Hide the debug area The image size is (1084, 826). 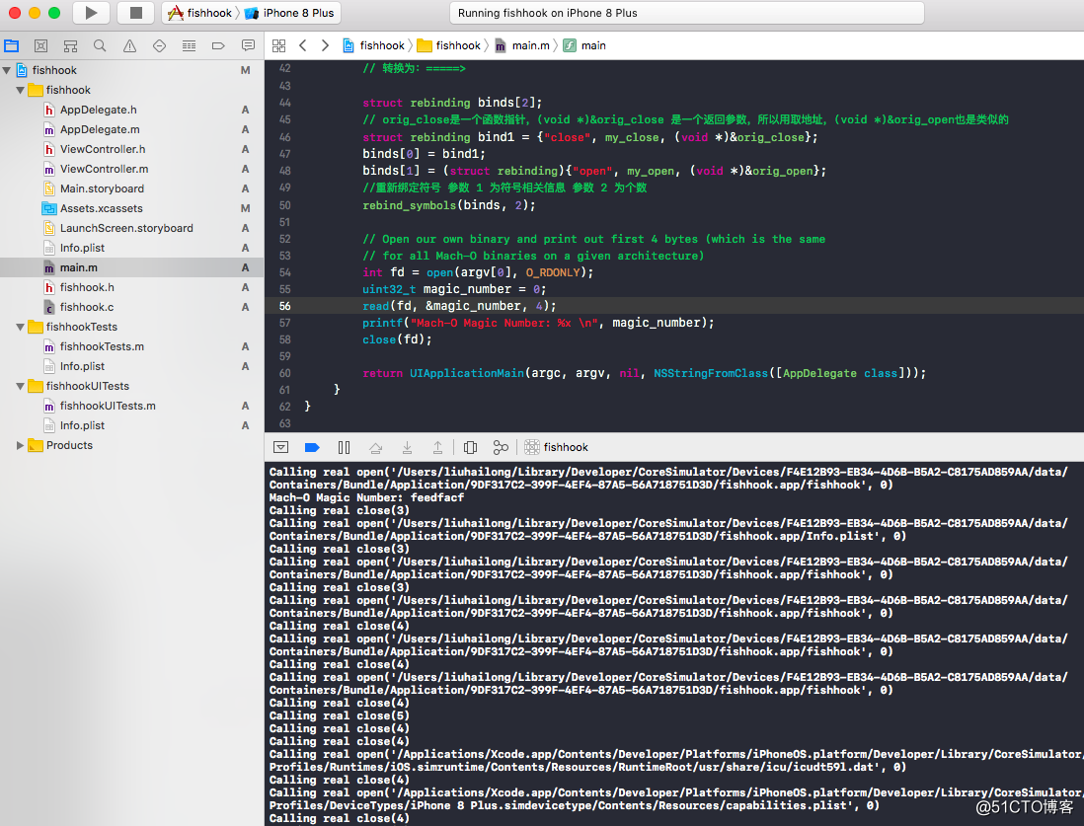point(280,448)
